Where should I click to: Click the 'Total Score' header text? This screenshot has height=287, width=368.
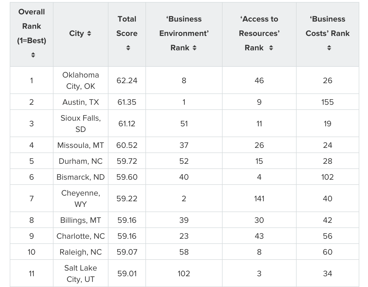[127, 26]
